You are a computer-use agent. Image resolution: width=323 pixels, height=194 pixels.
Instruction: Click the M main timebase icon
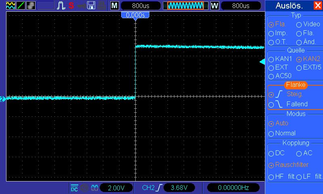115,6
